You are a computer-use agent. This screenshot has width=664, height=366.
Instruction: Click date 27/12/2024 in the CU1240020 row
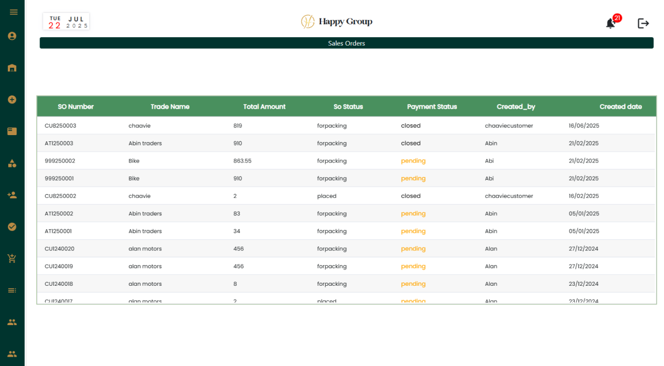pyautogui.click(x=584, y=249)
